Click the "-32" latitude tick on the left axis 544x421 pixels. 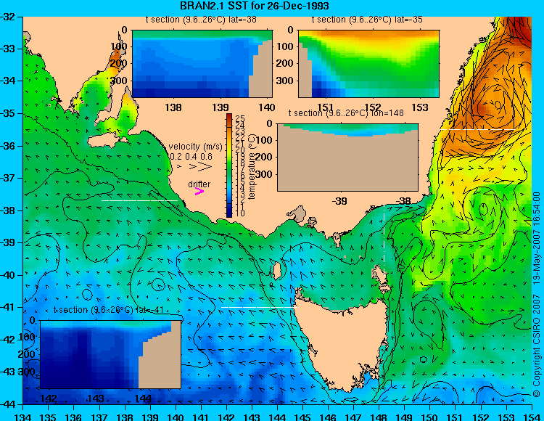(8, 17)
